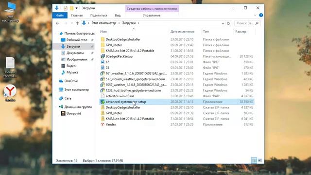Expand the ribbon using the chevron
This screenshot has width=311, height=175.
[255, 15]
